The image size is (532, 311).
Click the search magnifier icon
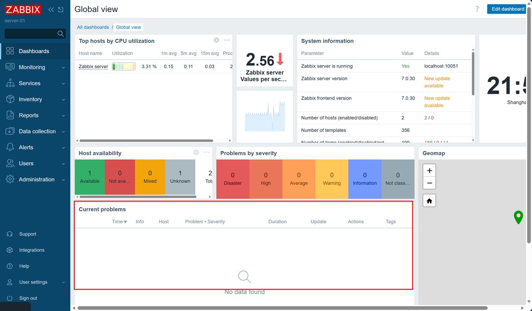tap(61, 33)
